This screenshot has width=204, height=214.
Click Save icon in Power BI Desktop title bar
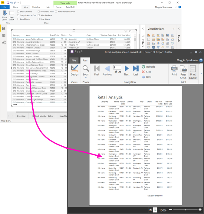pos(8,3)
